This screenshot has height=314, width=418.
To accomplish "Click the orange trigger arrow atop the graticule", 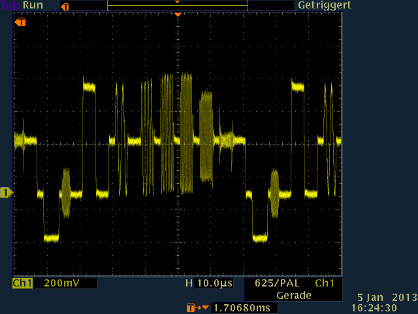I will pyautogui.click(x=177, y=14).
